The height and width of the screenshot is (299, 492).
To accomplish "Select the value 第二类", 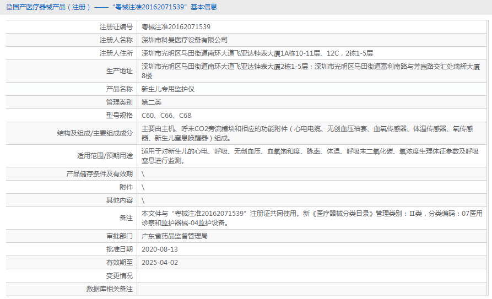I will (x=152, y=102).
